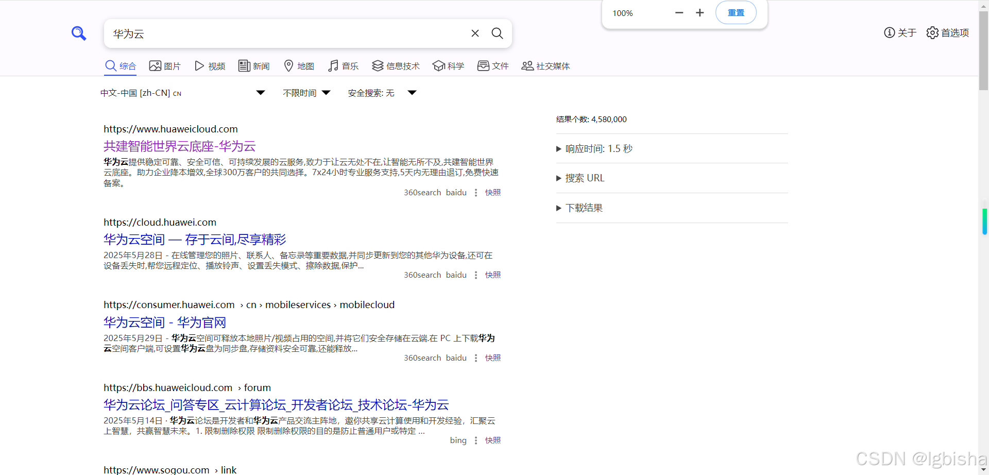
Task: Switch to 社交媒体 social media tab
Action: coord(545,66)
